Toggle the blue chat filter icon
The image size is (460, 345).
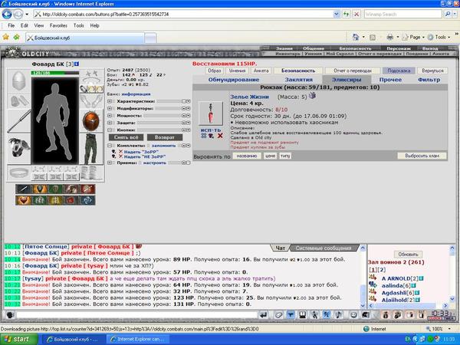click(291, 315)
